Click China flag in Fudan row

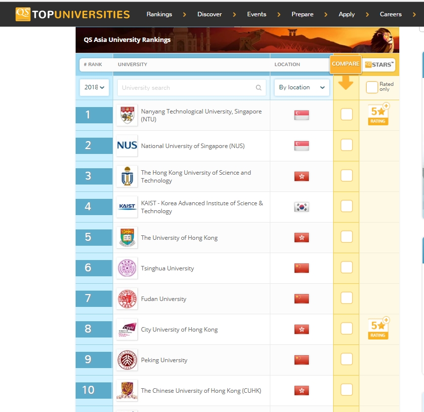point(301,299)
